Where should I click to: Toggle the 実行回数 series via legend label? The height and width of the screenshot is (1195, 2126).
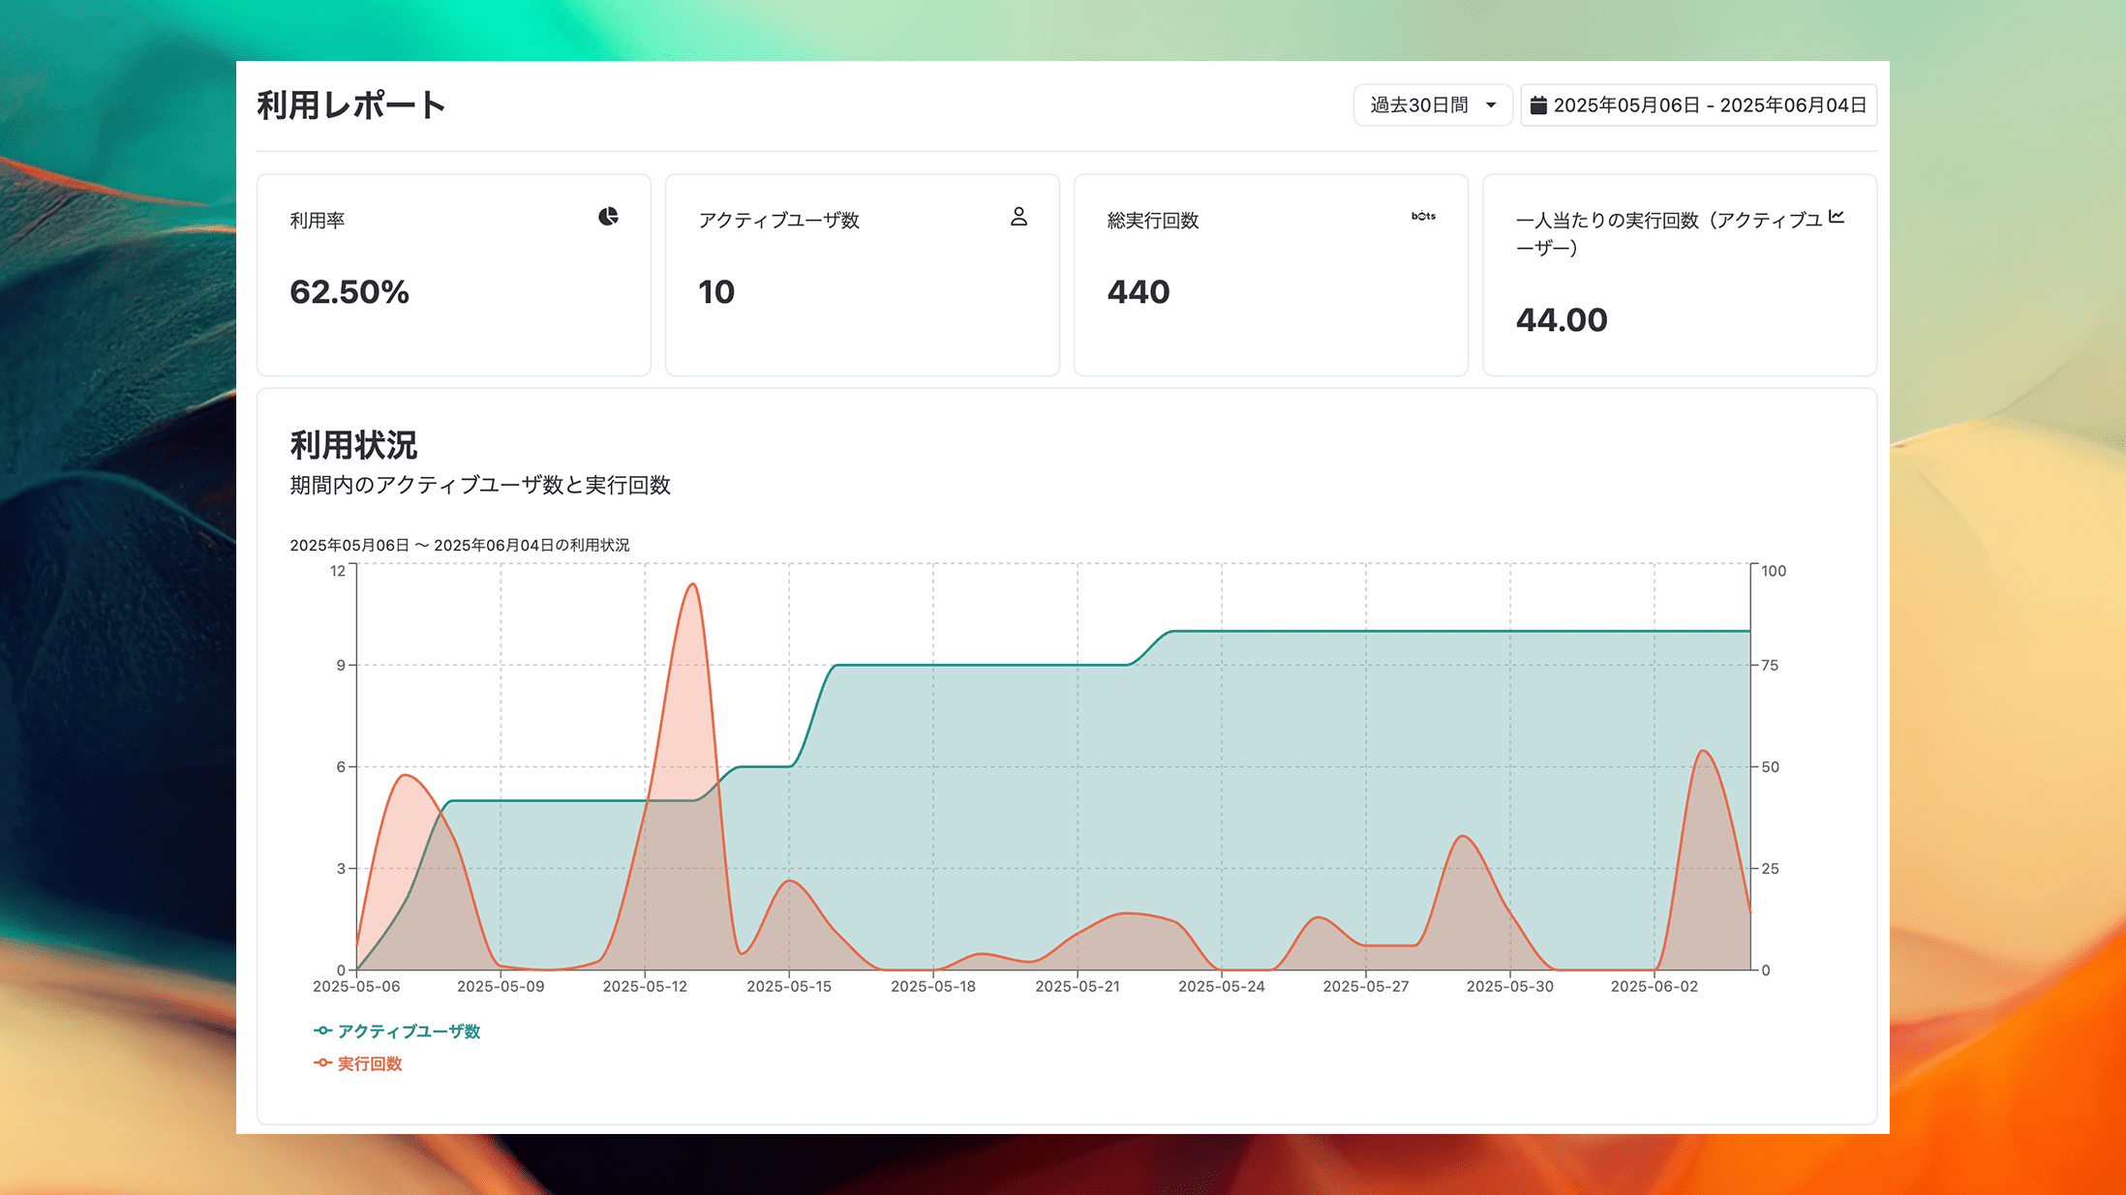pyautogui.click(x=370, y=1063)
